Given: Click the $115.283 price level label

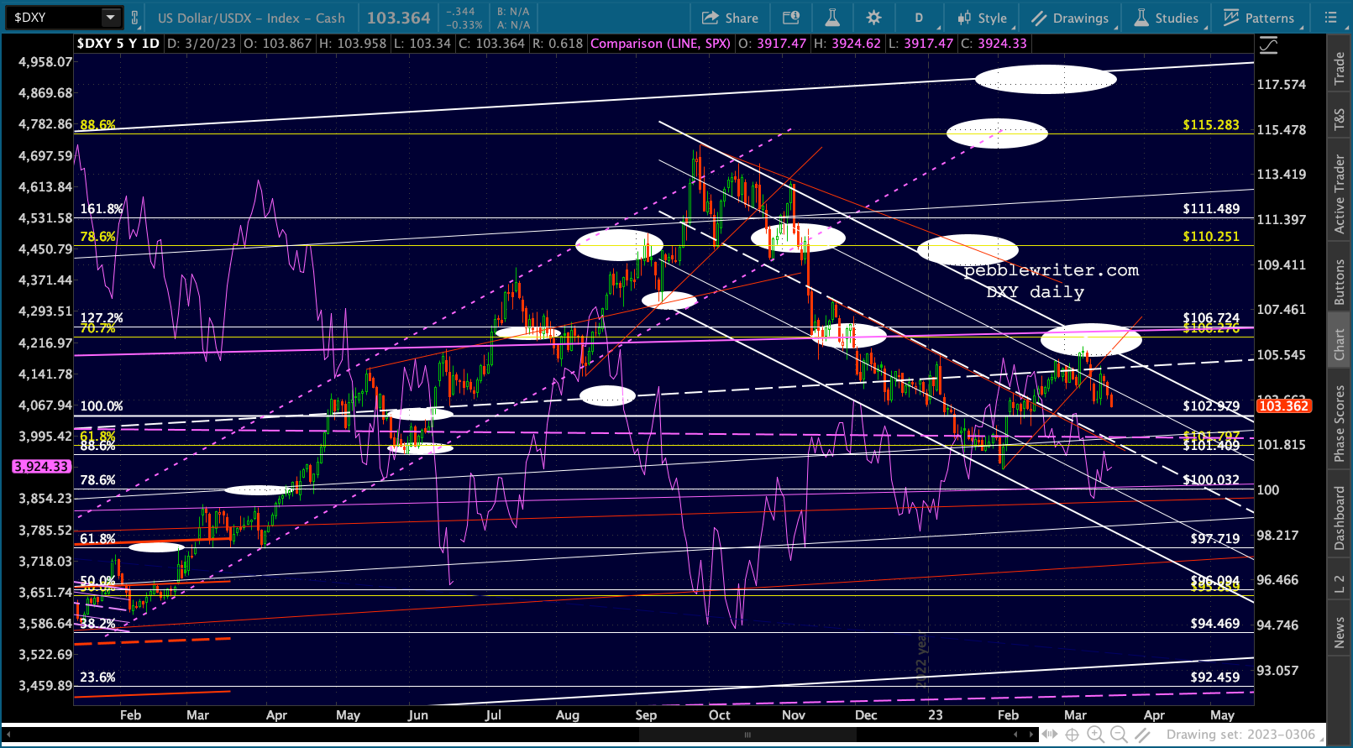Looking at the screenshot, I should [x=1211, y=124].
